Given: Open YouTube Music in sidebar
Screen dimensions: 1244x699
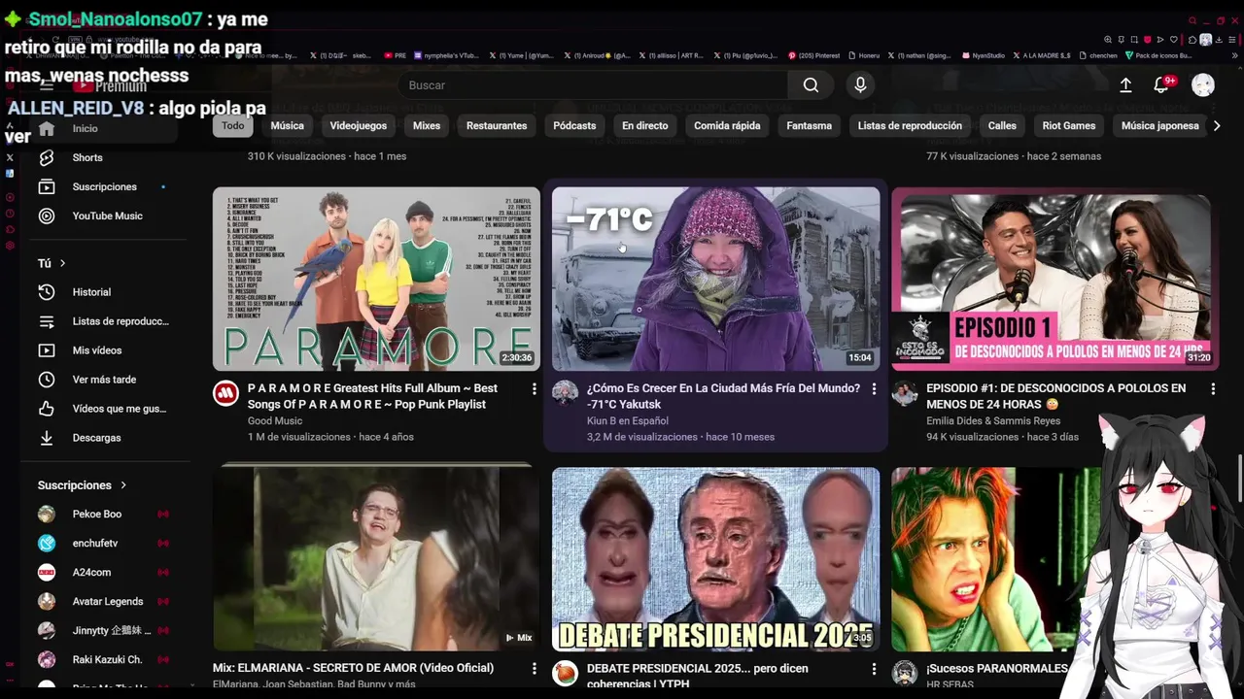Looking at the screenshot, I should click(107, 216).
